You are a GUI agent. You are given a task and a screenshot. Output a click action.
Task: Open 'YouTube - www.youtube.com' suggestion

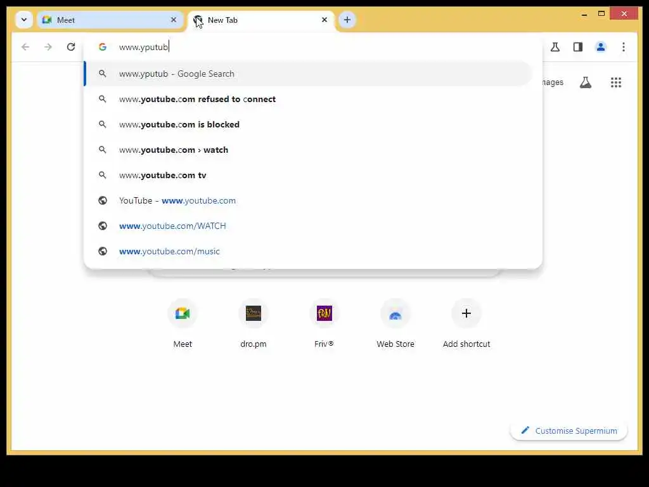pyautogui.click(x=309, y=200)
